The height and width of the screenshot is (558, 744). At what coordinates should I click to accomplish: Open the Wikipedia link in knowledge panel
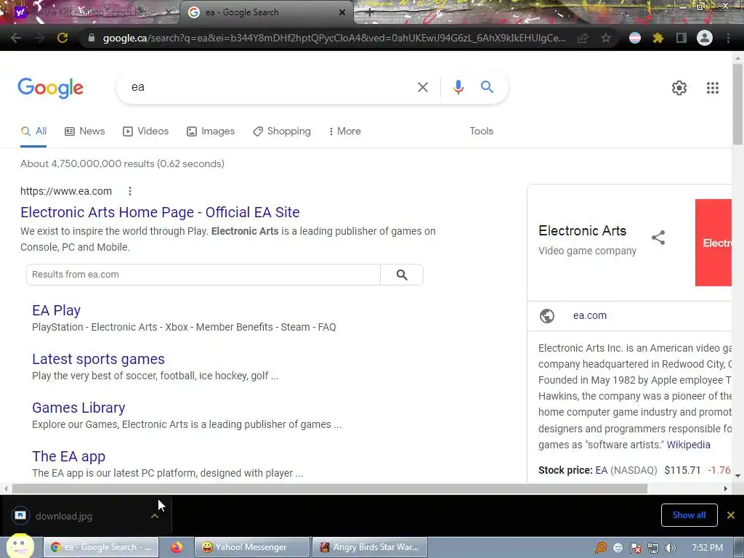click(688, 445)
